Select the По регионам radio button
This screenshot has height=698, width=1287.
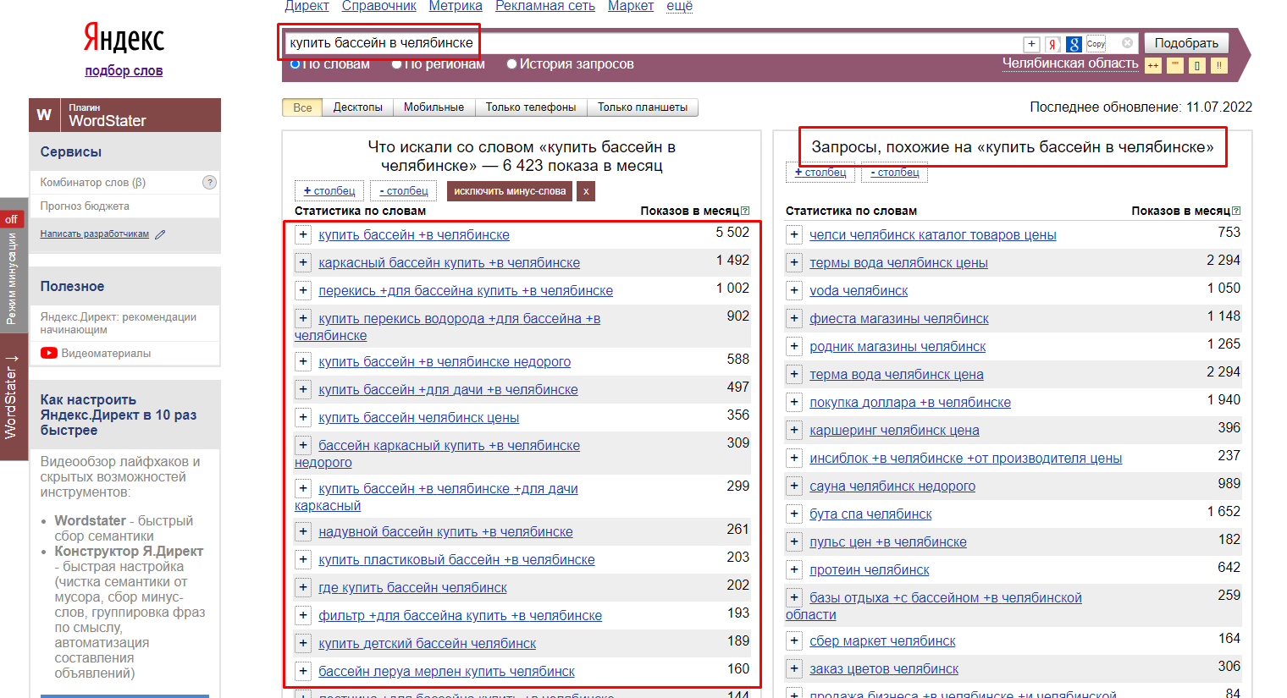pos(396,64)
